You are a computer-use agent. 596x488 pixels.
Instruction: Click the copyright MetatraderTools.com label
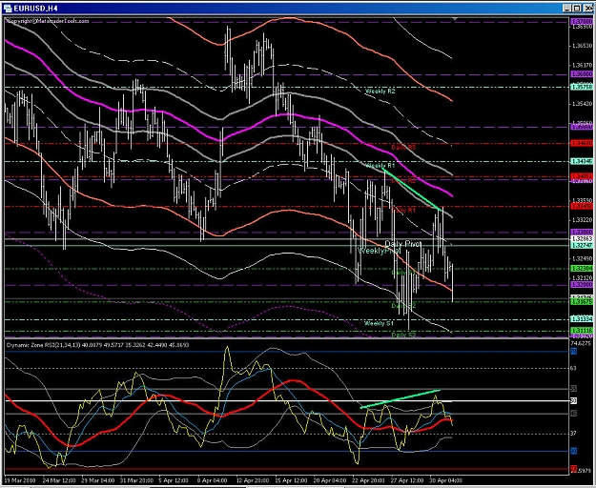(48, 21)
